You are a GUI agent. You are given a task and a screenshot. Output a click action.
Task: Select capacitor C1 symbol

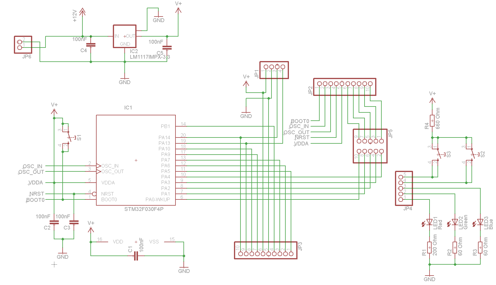click(x=136, y=256)
